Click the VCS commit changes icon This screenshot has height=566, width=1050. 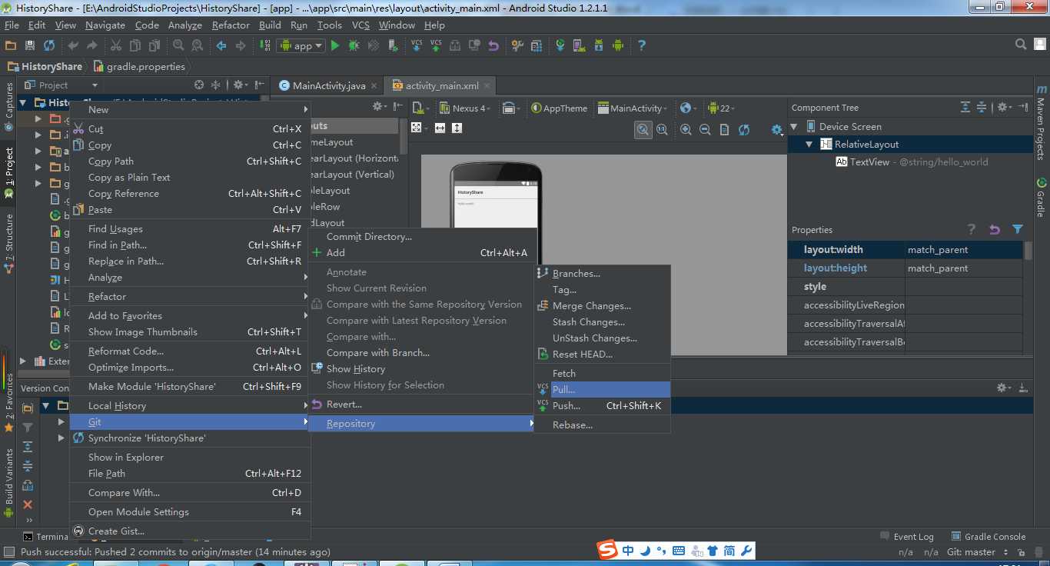tap(436, 45)
